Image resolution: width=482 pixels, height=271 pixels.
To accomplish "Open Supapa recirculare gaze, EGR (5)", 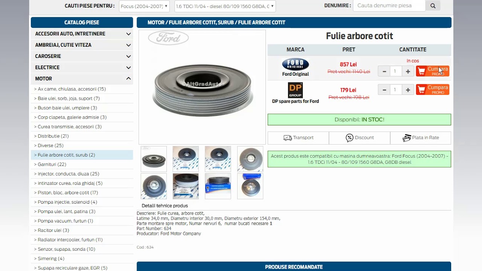I will [x=71, y=268].
